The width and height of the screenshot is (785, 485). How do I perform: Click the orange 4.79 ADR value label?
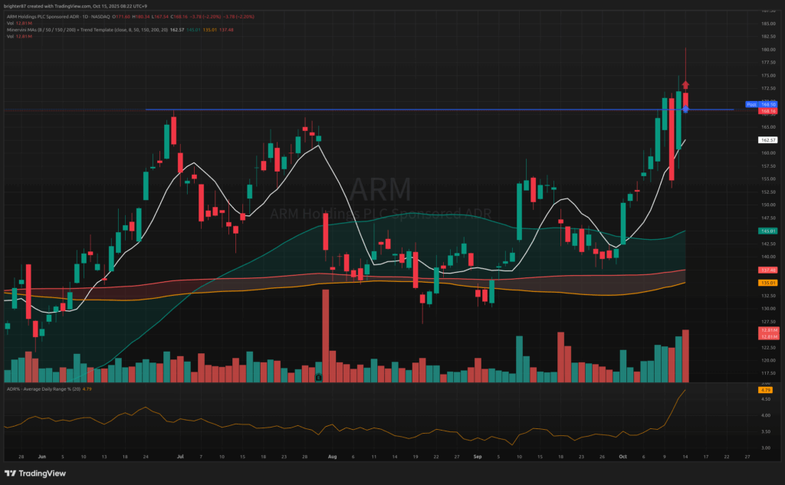(x=764, y=390)
